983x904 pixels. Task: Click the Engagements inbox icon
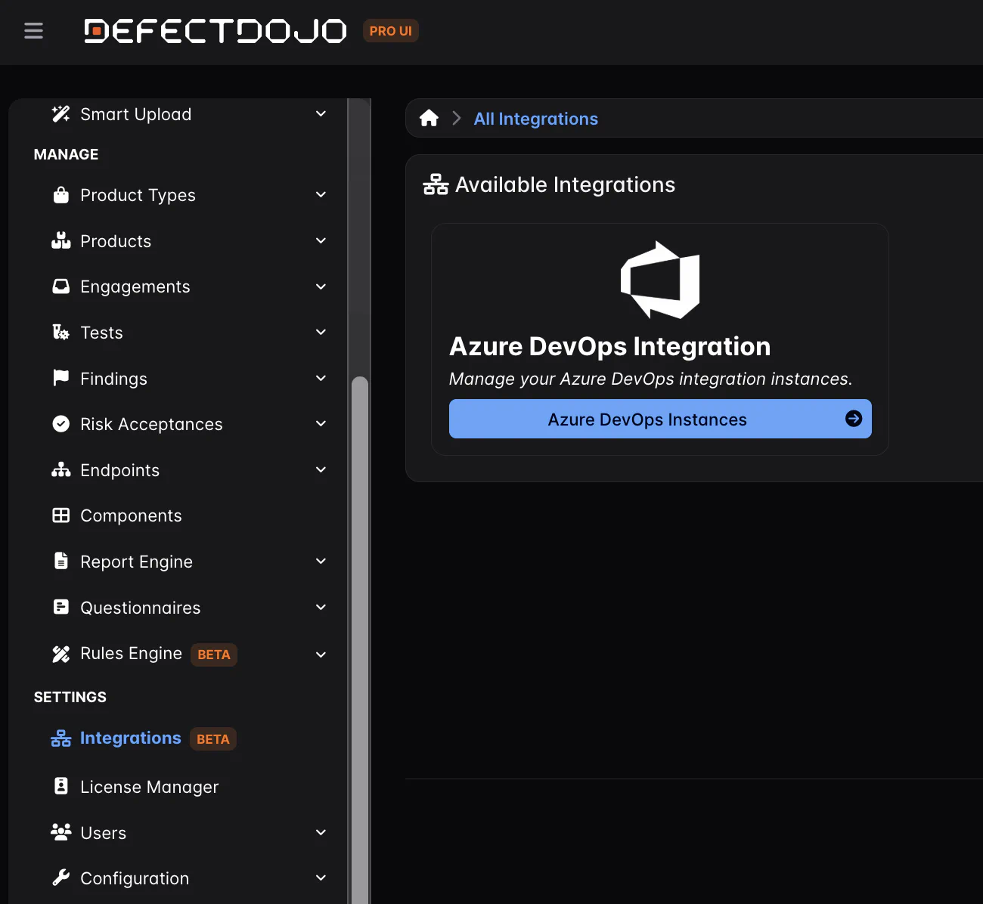pyautogui.click(x=60, y=286)
